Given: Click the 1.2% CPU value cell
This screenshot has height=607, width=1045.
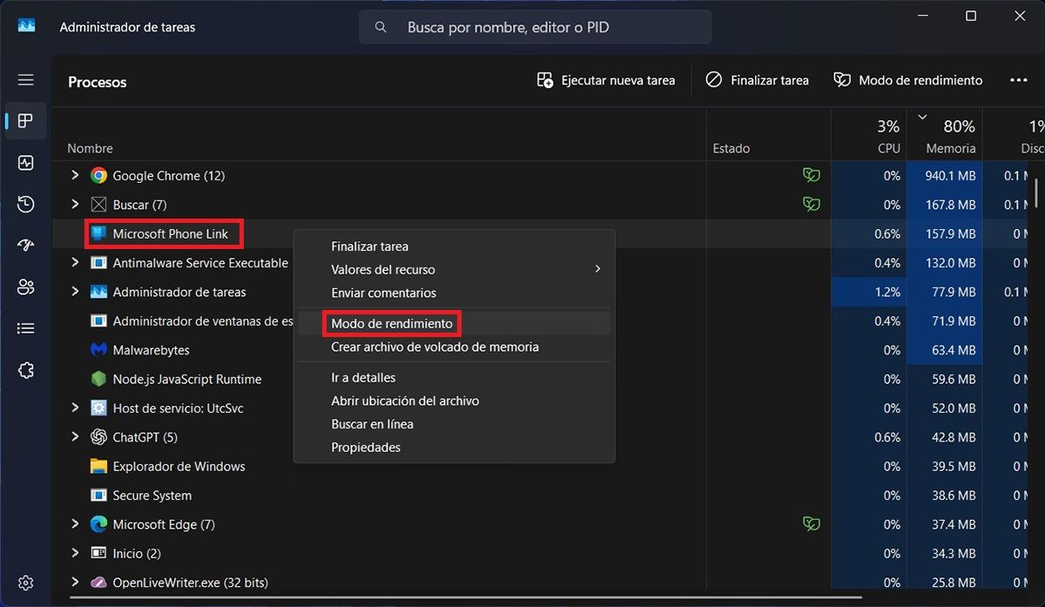Looking at the screenshot, I should pos(869,292).
